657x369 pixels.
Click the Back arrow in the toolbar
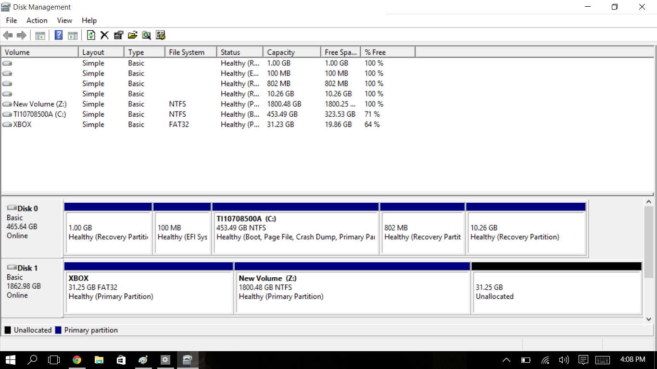[x=8, y=35]
